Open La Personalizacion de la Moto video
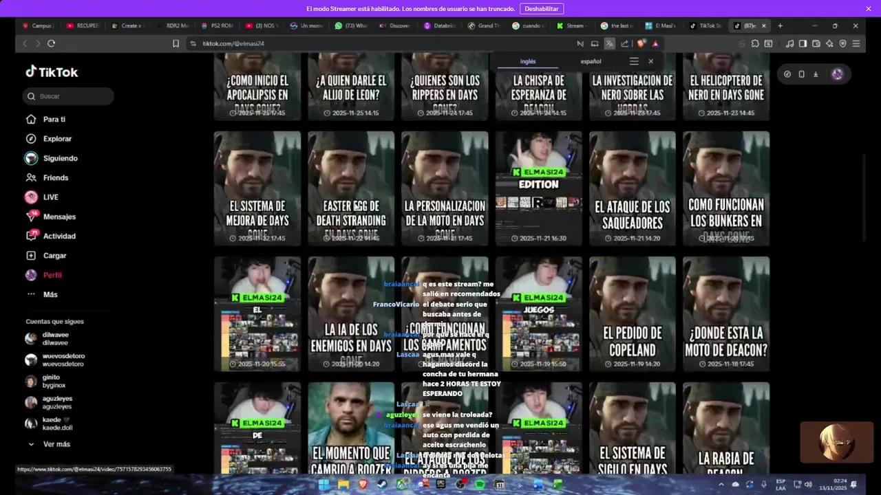 (x=445, y=188)
